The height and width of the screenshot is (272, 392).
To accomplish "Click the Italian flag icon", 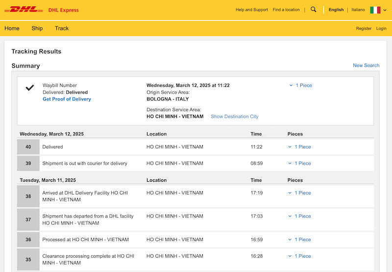I will (x=375, y=10).
